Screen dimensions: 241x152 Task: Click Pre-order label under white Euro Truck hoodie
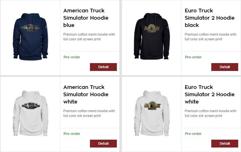tap(193, 134)
